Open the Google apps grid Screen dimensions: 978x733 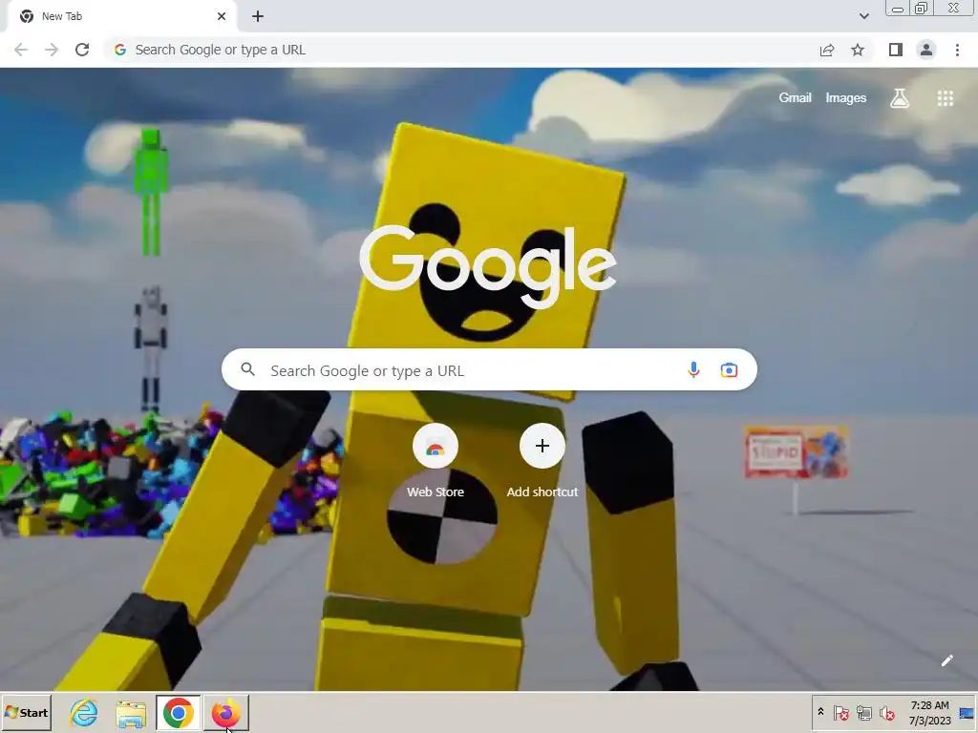(x=945, y=98)
